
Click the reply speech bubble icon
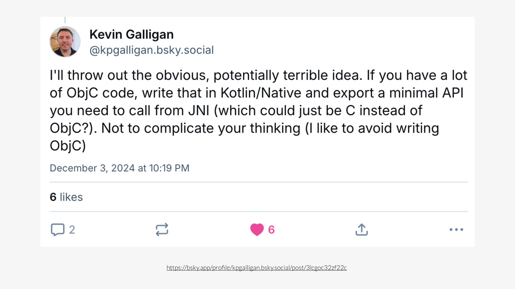[58, 230]
